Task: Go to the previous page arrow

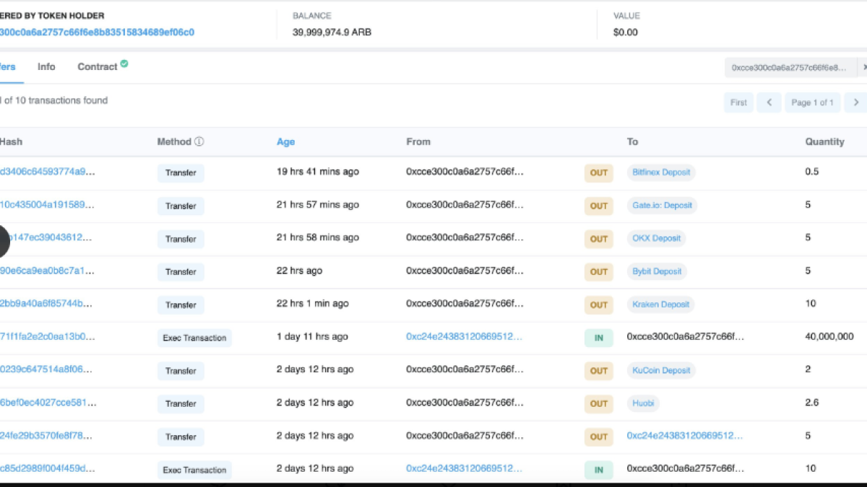Action: click(769, 102)
